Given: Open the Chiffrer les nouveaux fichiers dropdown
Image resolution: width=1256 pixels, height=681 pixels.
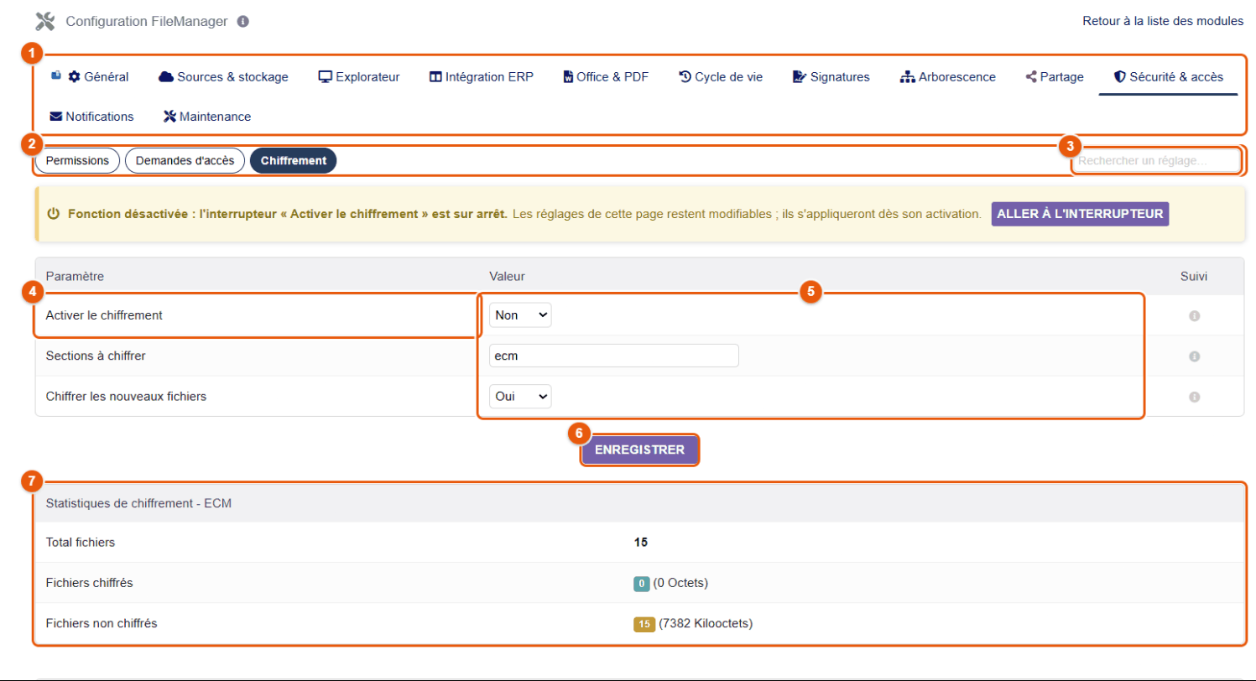Looking at the screenshot, I should point(520,396).
